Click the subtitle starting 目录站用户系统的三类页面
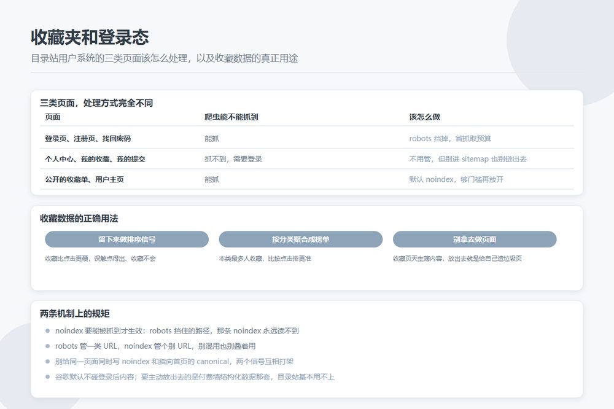This screenshot has height=409, width=614. click(x=164, y=58)
